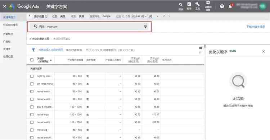Click the "mena wig" keyword

pyautogui.click(x=42, y=130)
